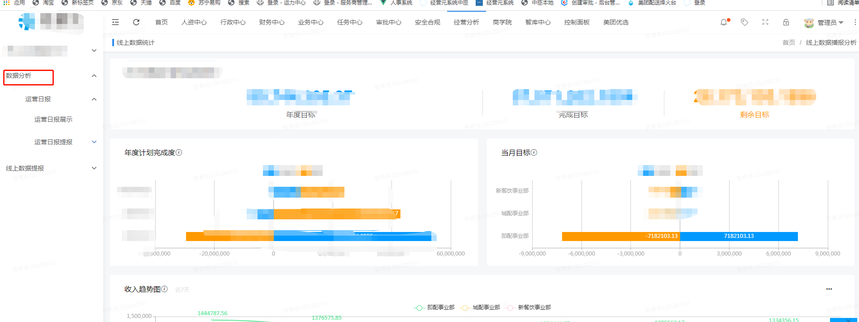Click 线上数据播报分析 breadcrumb
Viewport: 859px width, 322px height.
pos(831,43)
